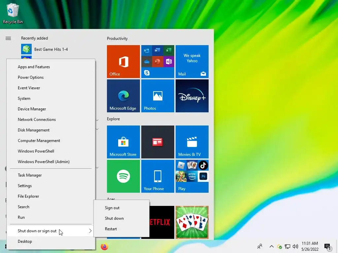This screenshot has width=338, height=253.
Task: Open Best Game Hits 1-4 app
Action: [45, 49]
